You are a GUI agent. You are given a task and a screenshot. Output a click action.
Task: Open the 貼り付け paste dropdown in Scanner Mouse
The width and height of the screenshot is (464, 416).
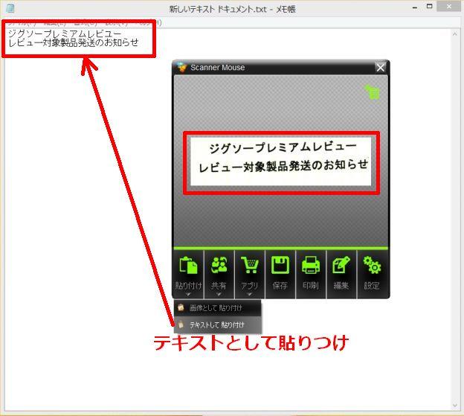click(188, 274)
